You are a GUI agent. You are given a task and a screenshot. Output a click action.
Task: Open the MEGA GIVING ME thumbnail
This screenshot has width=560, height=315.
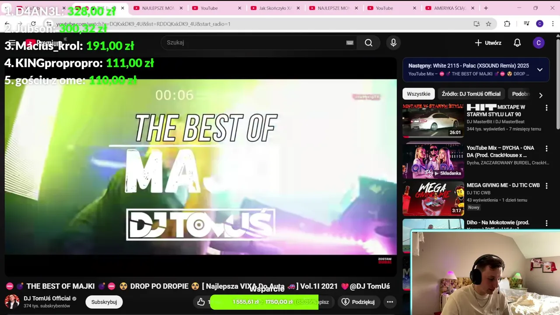click(x=433, y=199)
